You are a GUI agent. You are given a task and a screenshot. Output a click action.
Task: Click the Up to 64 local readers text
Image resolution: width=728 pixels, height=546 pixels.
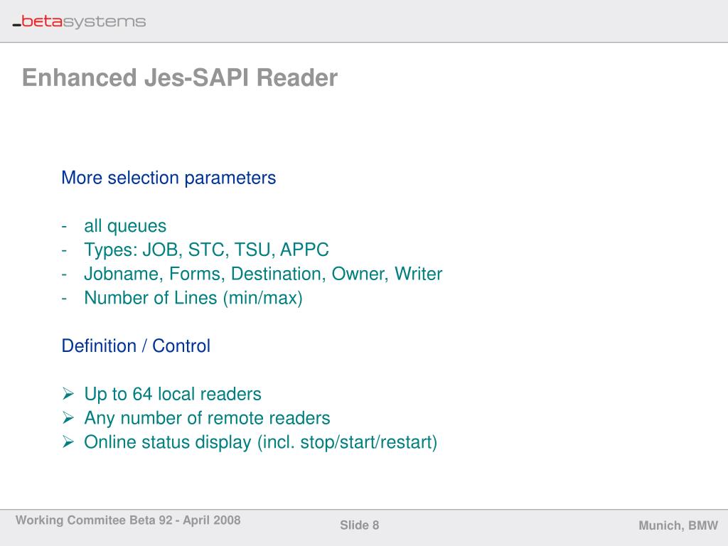173,394
